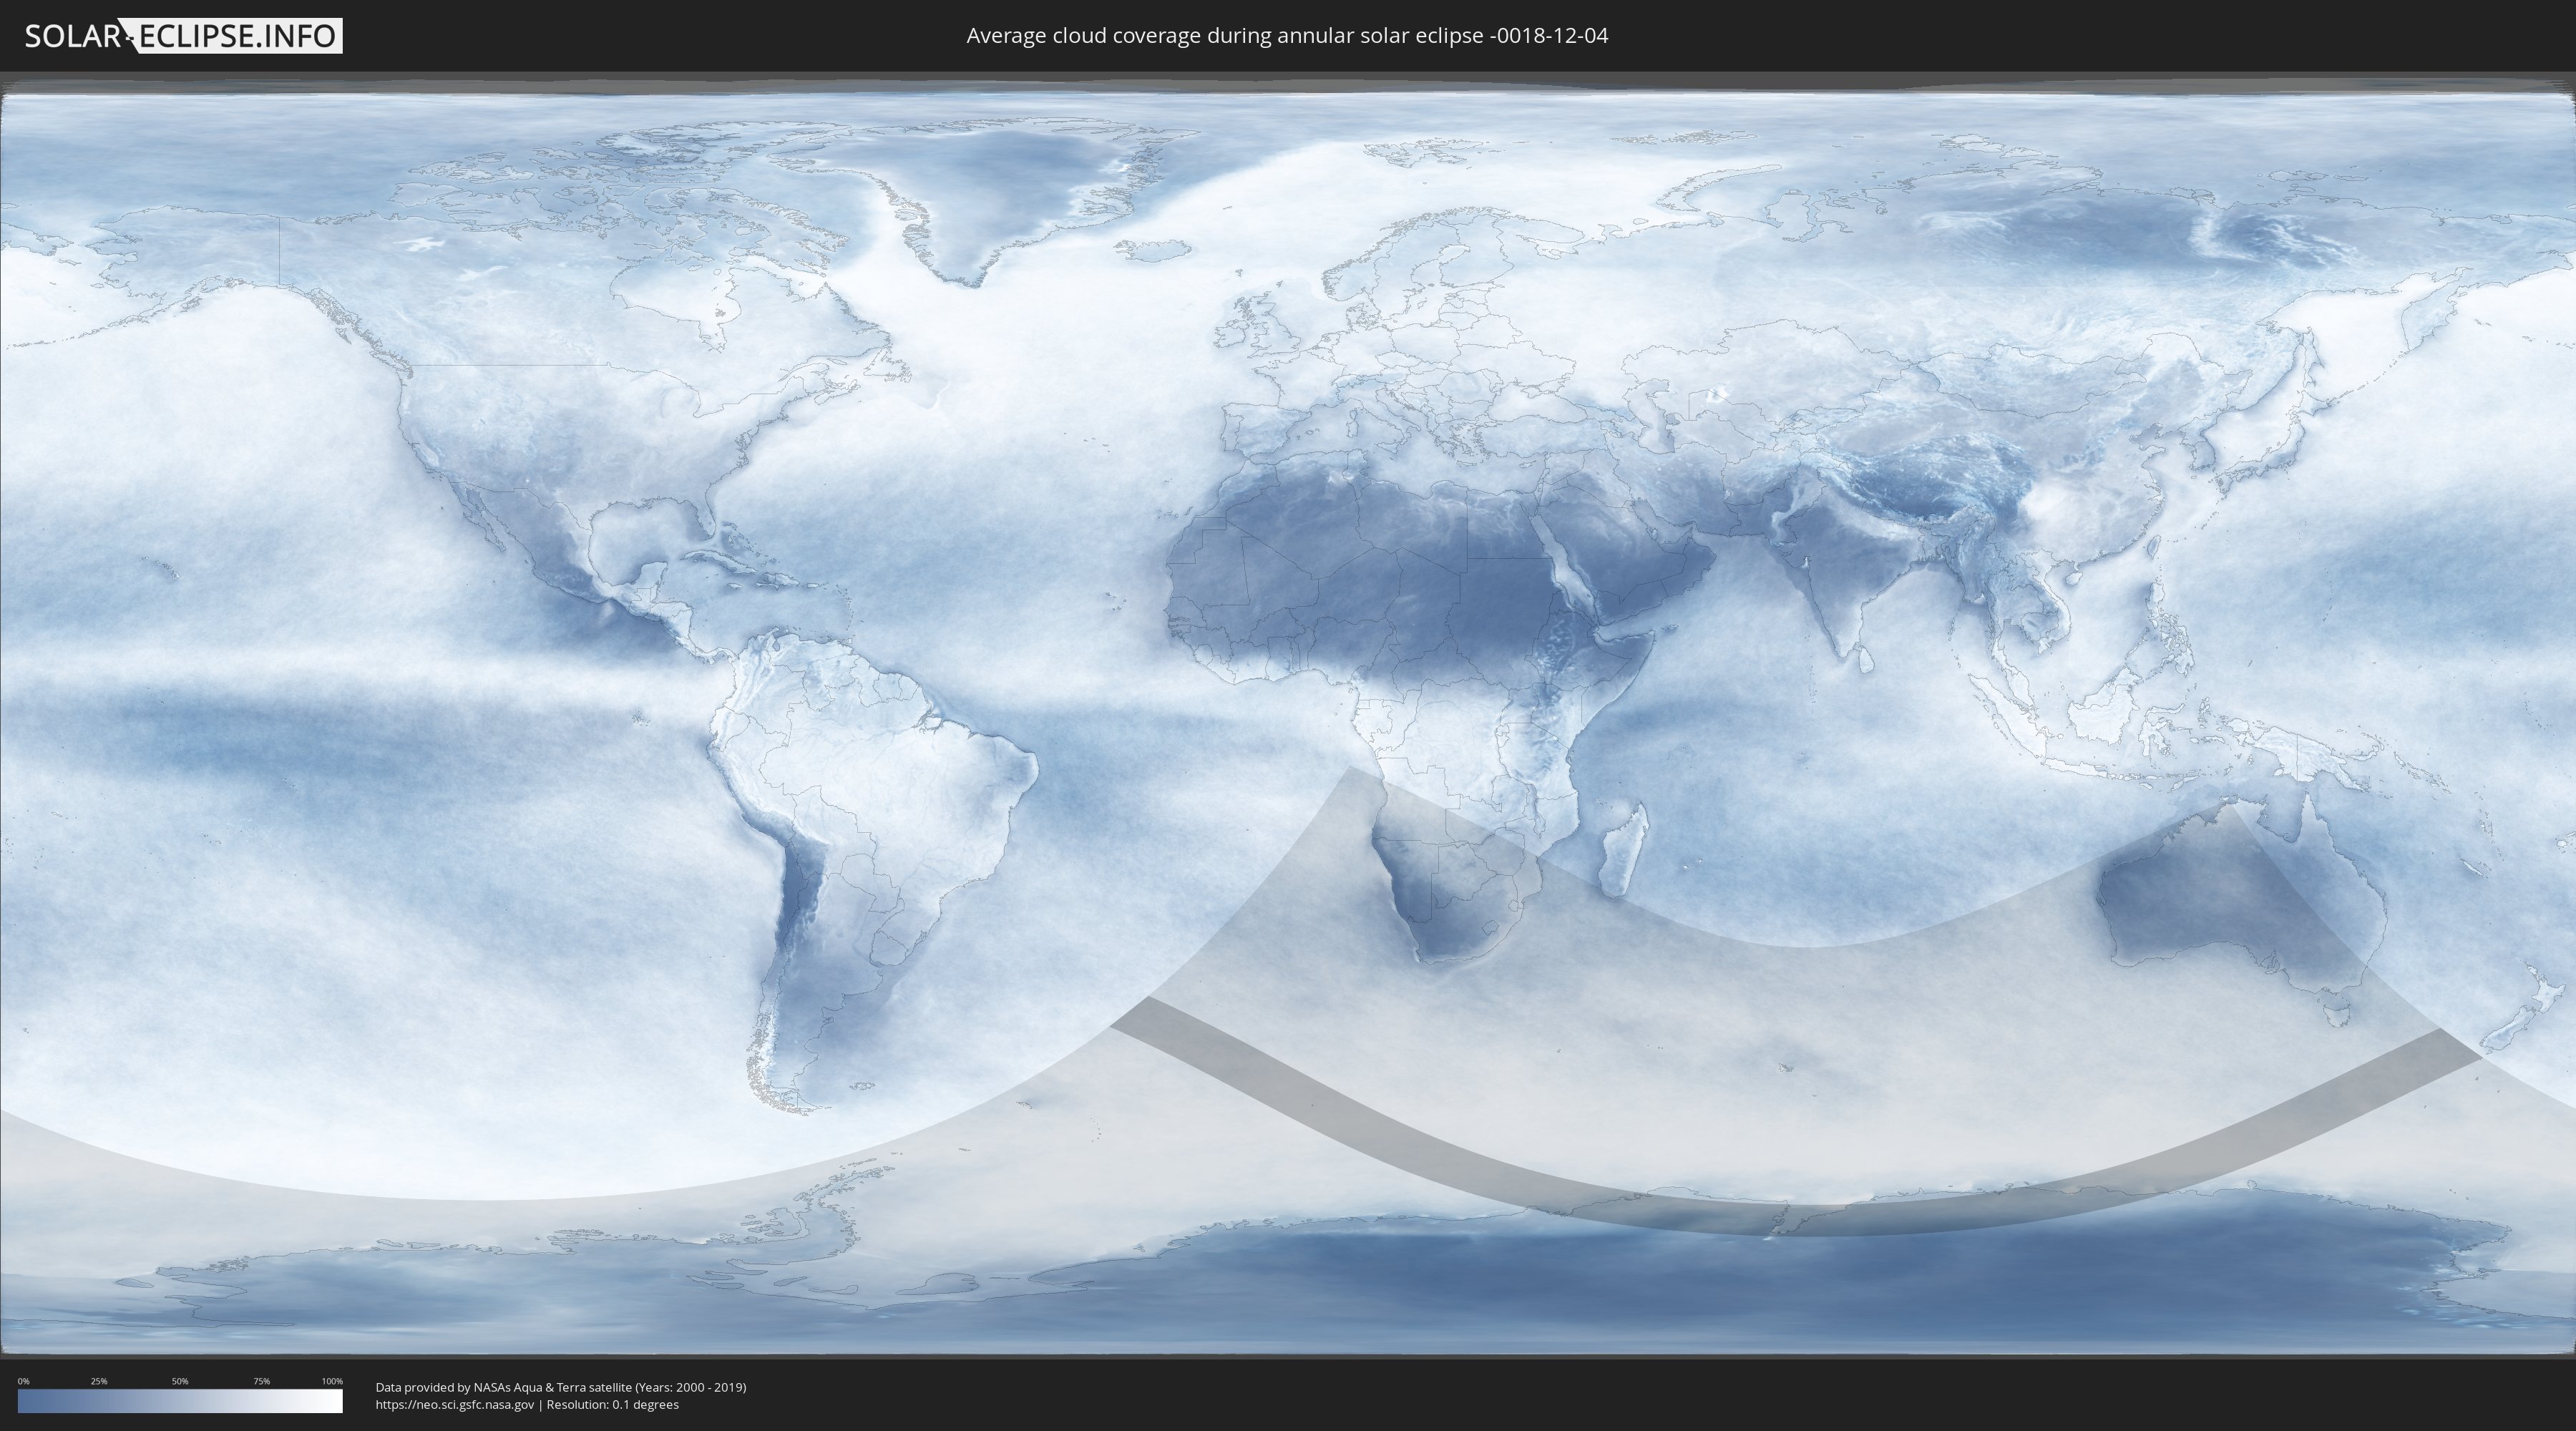Click the 25% legend label
Screen dimensions: 2576x1431
tap(99, 1381)
